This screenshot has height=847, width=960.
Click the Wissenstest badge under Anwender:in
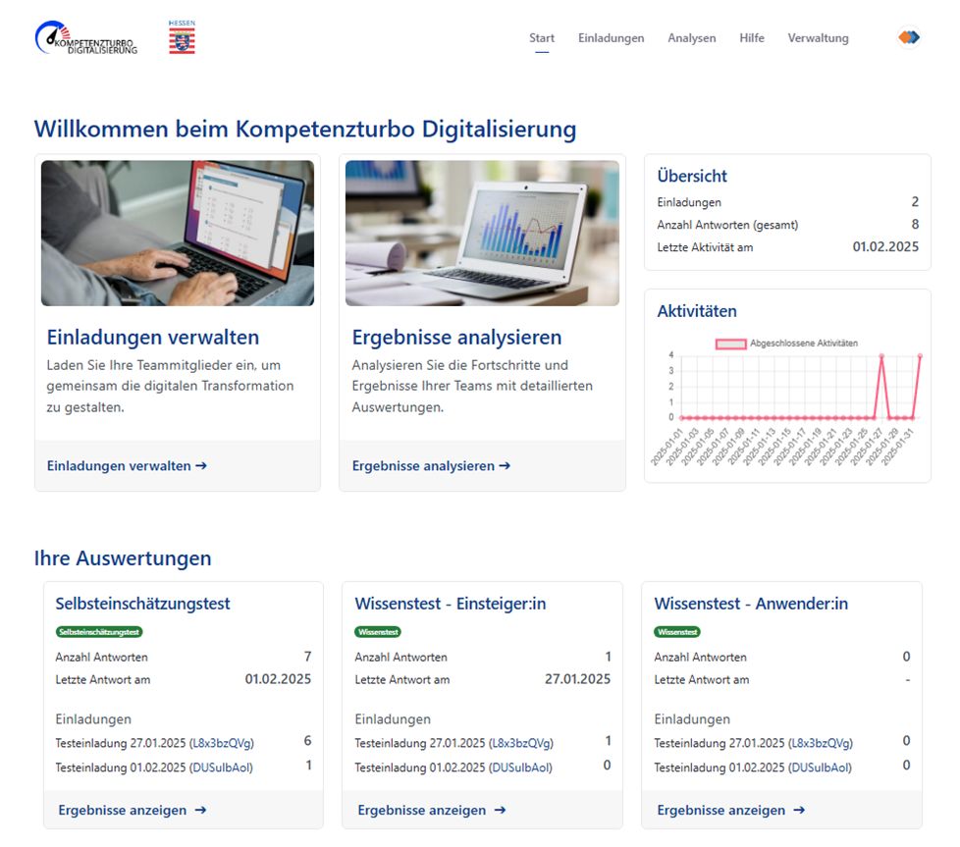coord(677,632)
